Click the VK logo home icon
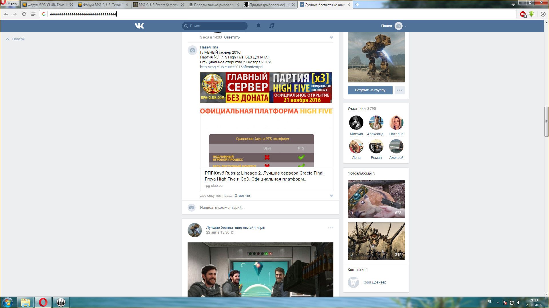This screenshot has width=549, height=308. click(139, 26)
